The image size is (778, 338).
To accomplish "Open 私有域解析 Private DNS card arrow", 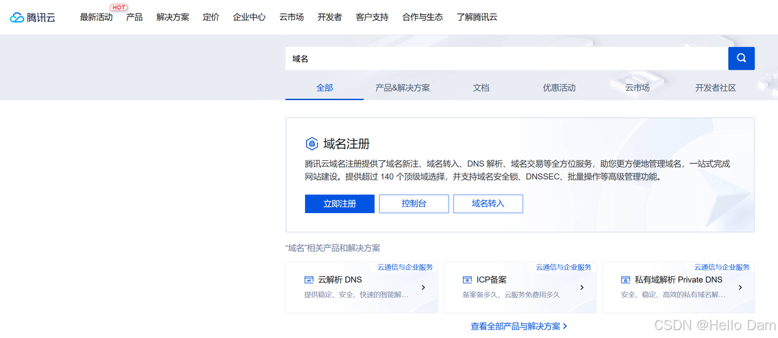I will (740, 288).
